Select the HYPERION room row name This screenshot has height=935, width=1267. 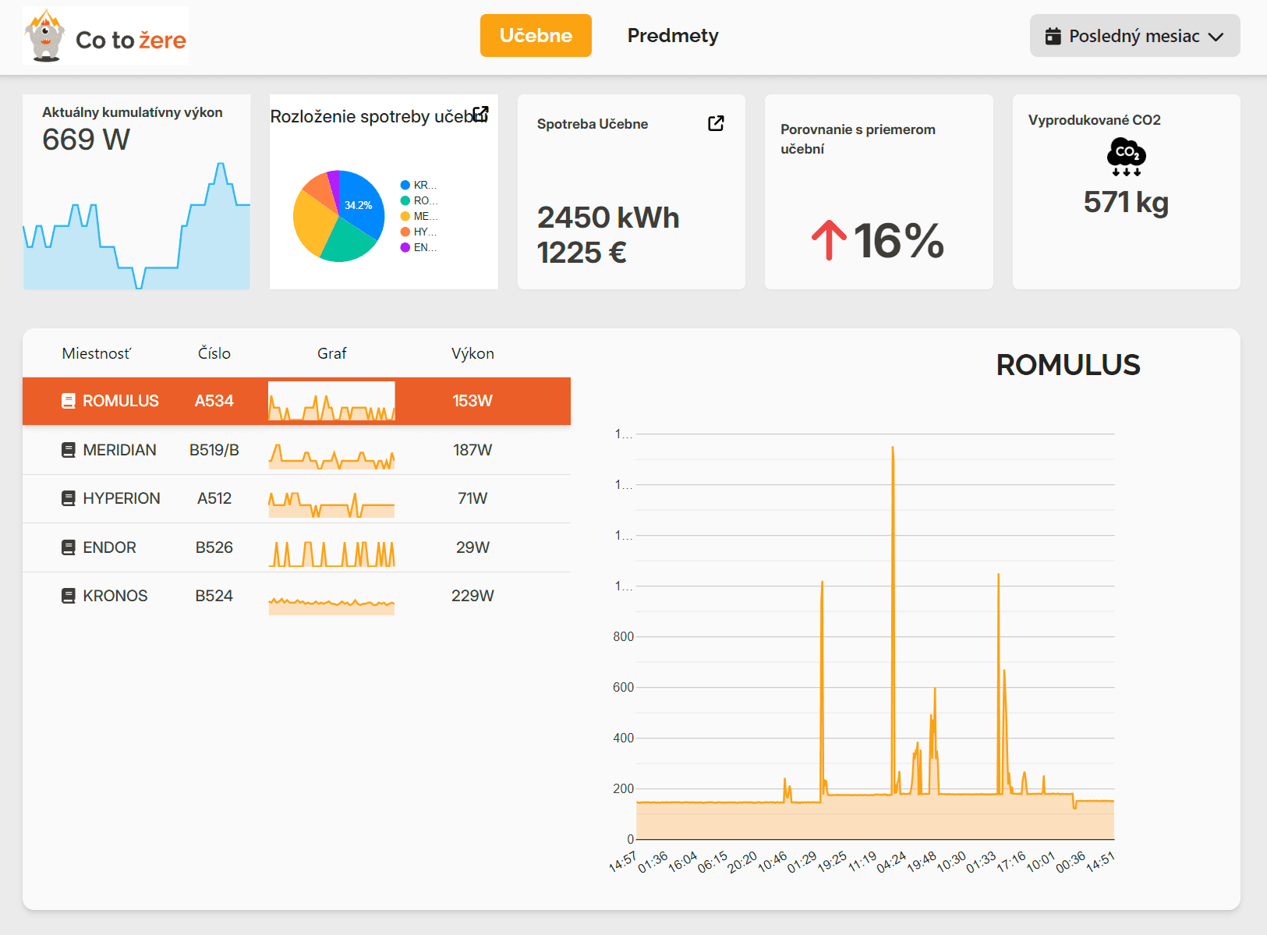pyautogui.click(x=122, y=498)
